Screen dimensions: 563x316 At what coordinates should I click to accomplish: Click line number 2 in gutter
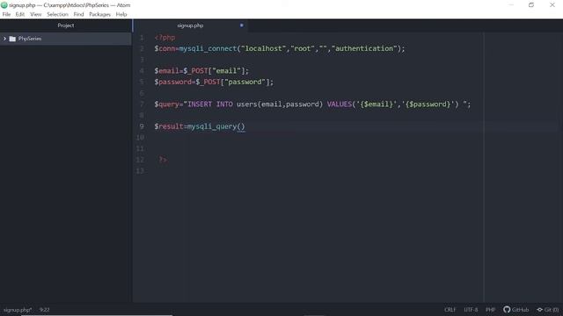pyautogui.click(x=142, y=48)
